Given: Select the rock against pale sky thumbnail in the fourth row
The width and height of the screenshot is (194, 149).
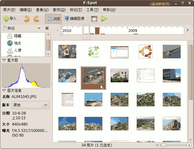Looking at the screenshot, I should (172, 124).
